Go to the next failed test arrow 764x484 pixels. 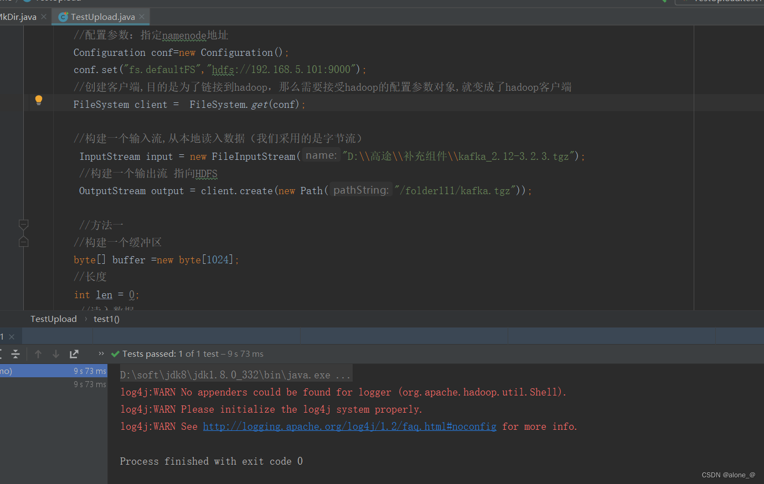coord(56,354)
